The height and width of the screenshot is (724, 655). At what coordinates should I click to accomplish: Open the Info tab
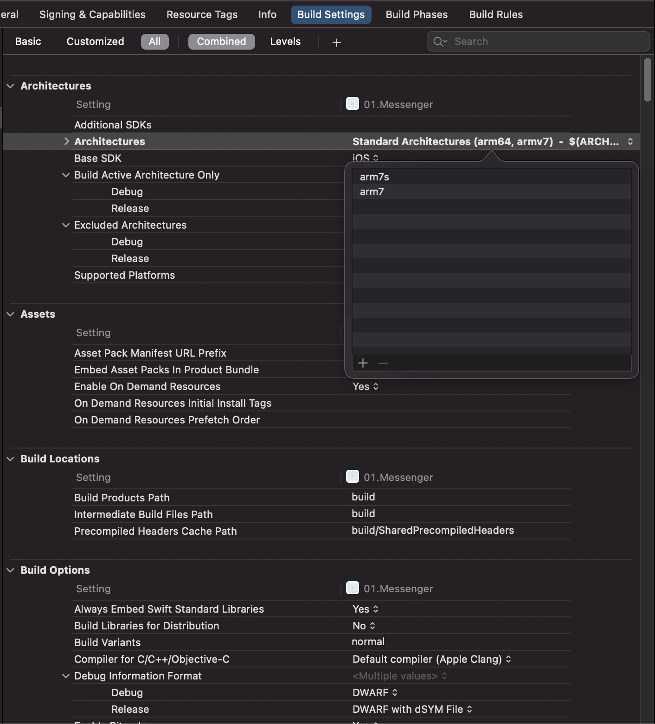(267, 14)
